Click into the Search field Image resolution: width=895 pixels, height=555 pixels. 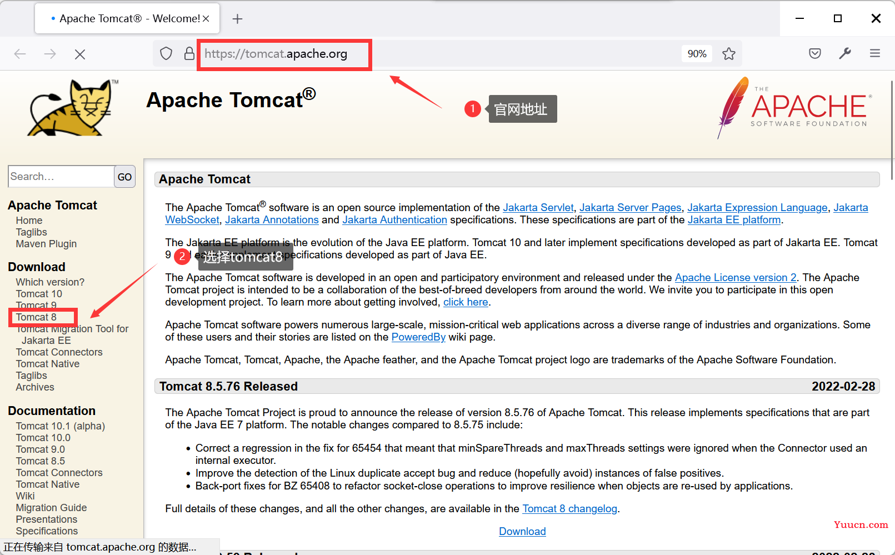tap(61, 177)
